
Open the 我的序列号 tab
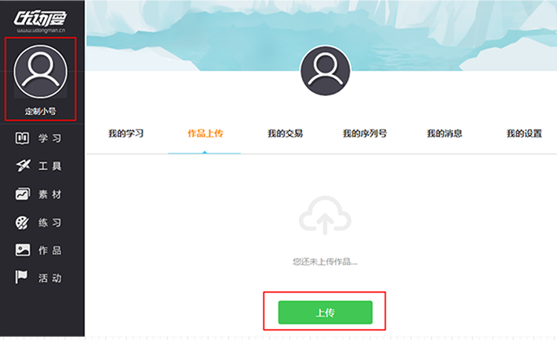coord(364,134)
